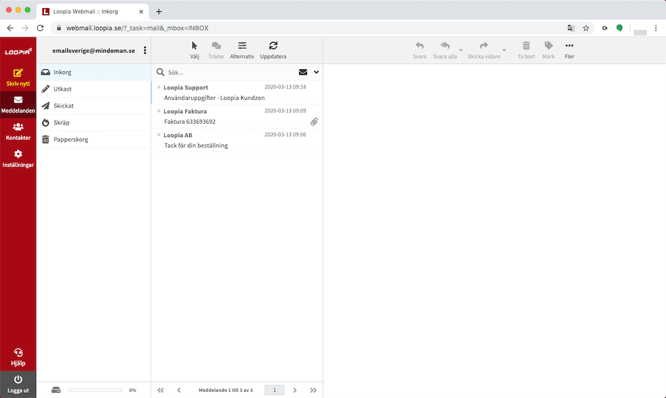
Task: Go to next page of messages
Action: coord(295,391)
